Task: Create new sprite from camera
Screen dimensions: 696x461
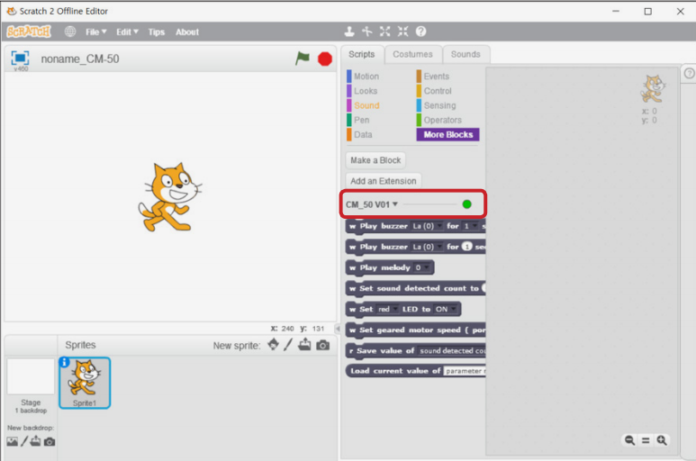Action: pos(322,345)
